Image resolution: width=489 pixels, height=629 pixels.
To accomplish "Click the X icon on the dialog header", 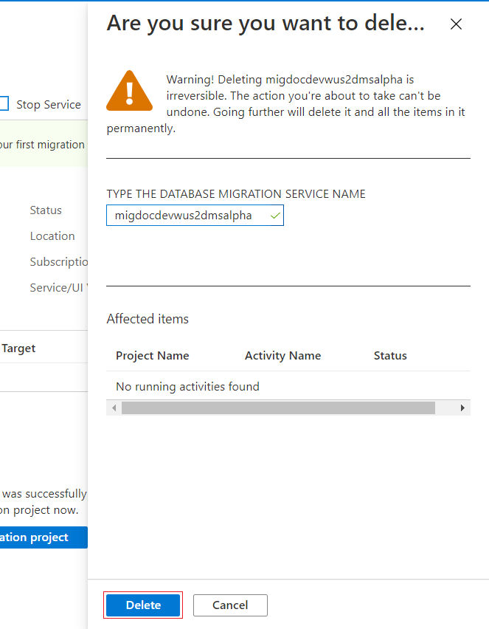I will coord(456,24).
